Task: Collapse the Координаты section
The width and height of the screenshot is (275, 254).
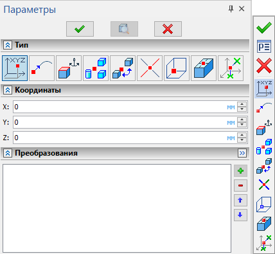Action: click(x=8, y=90)
